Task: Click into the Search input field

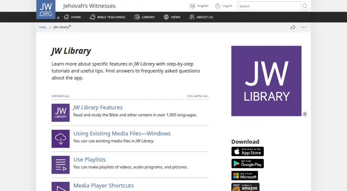Action: [x=269, y=6]
